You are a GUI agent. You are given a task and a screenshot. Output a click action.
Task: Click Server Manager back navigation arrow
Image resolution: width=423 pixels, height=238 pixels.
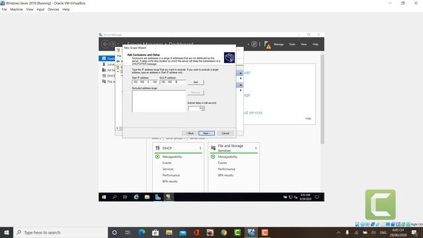coord(105,44)
